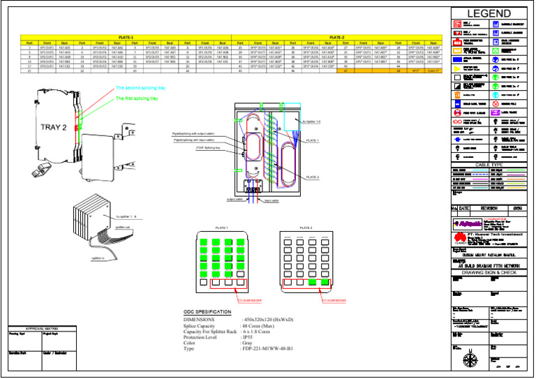Viewport: 536px width, 379px height.
Task: Click the orange rectangular legend symbol
Action: [457, 50]
